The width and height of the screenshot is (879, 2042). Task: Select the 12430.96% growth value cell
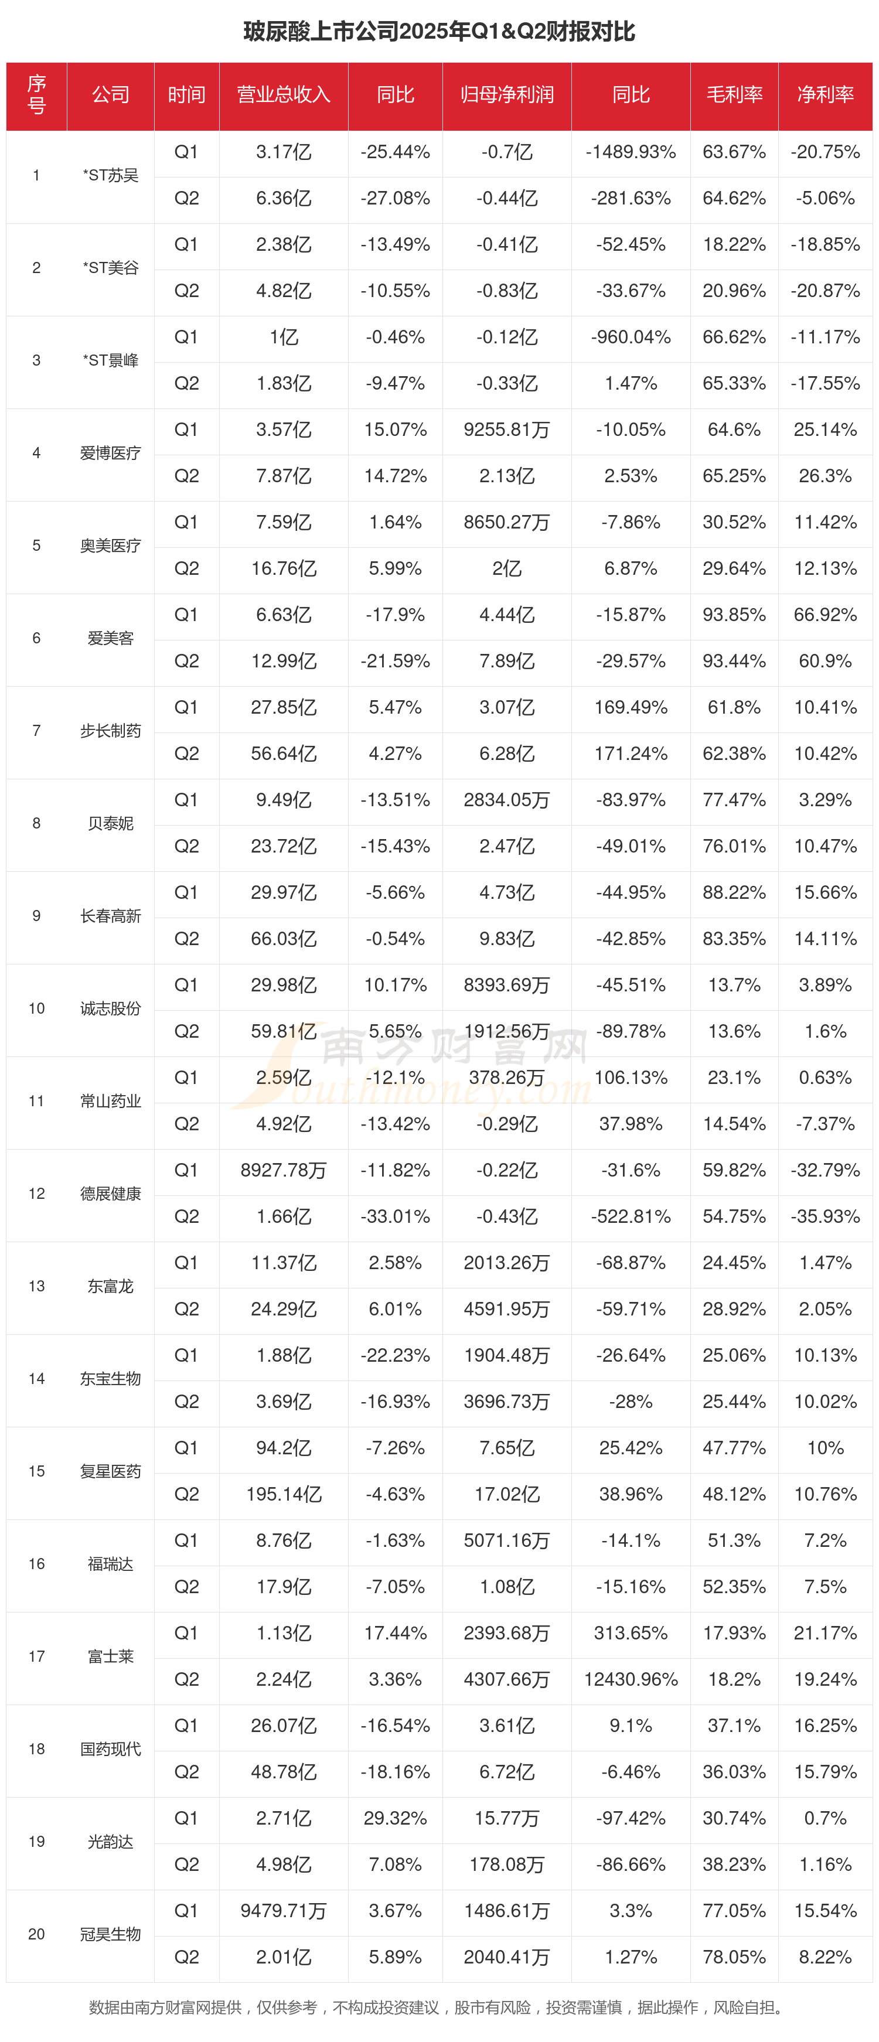[x=630, y=1680]
